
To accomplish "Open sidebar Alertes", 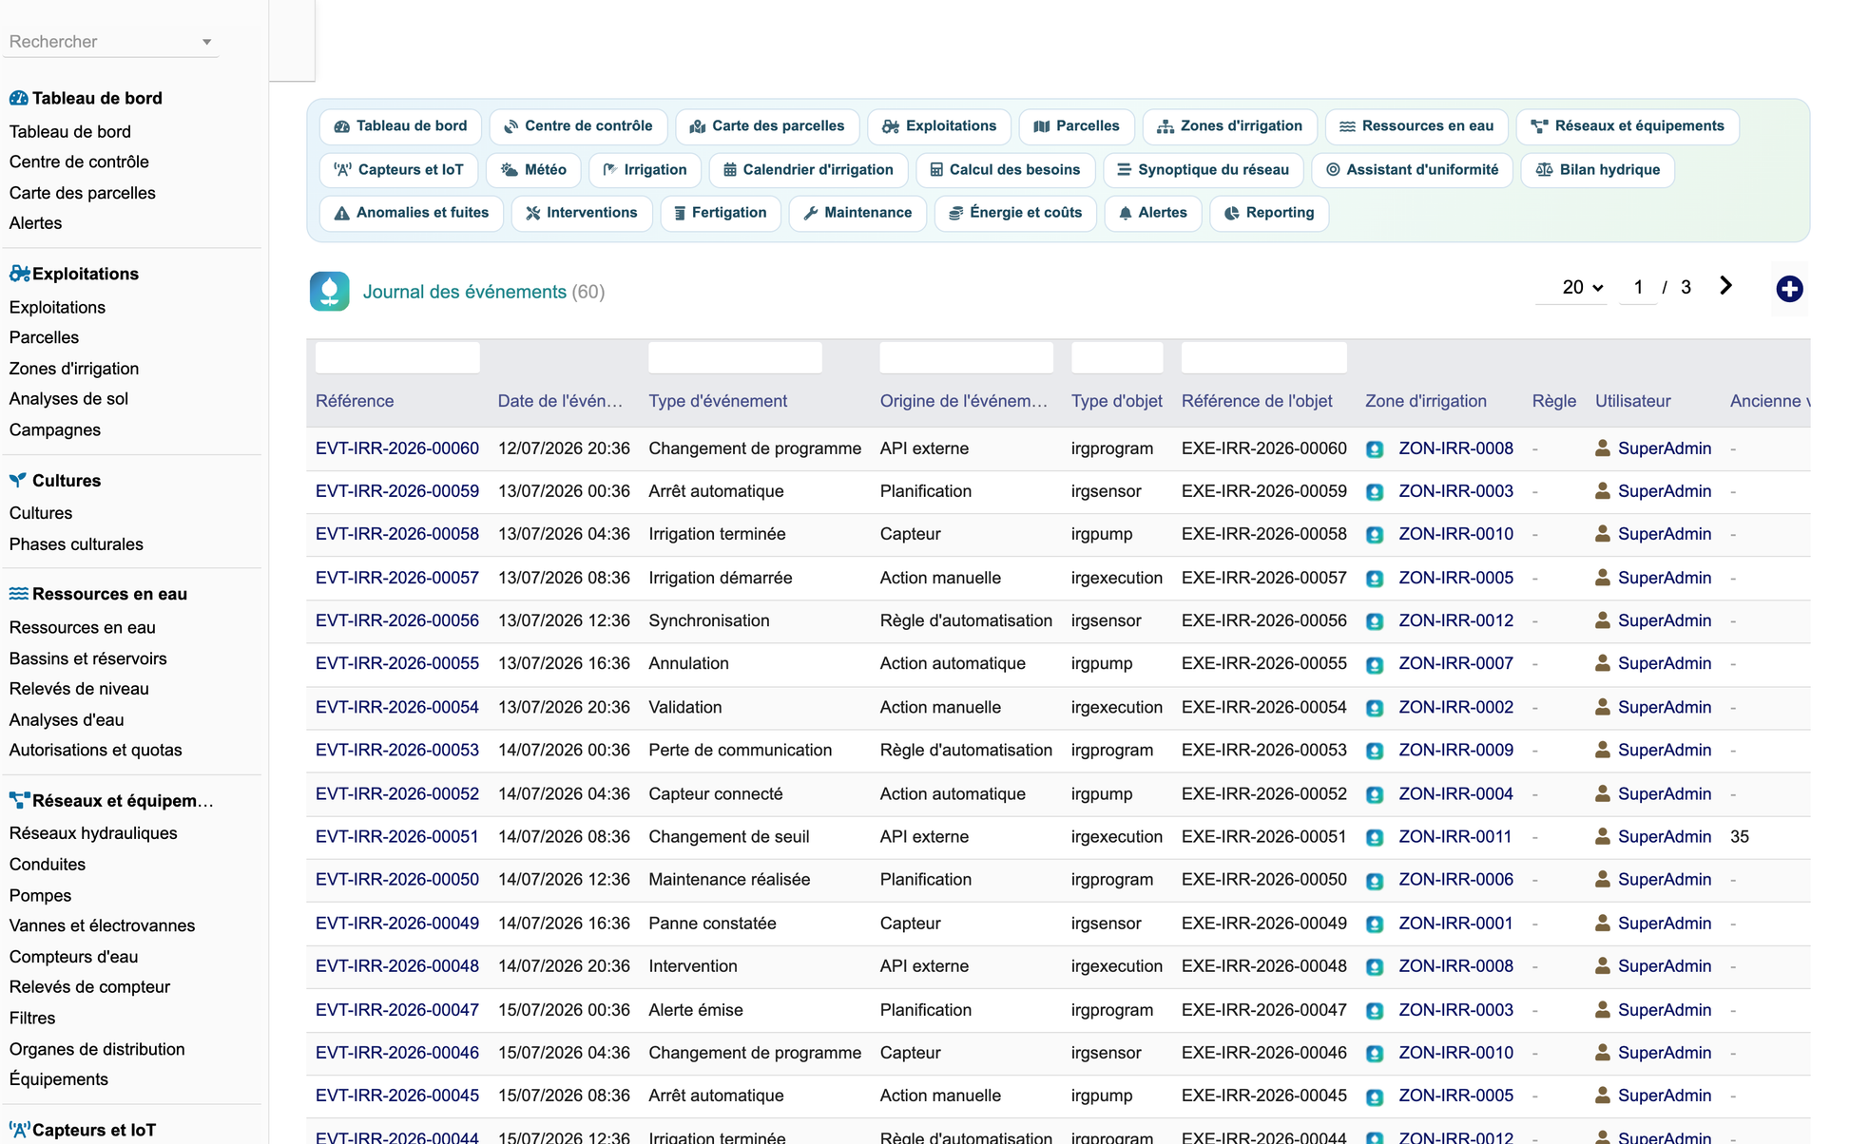I will pyautogui.click(x=35, y=223).
